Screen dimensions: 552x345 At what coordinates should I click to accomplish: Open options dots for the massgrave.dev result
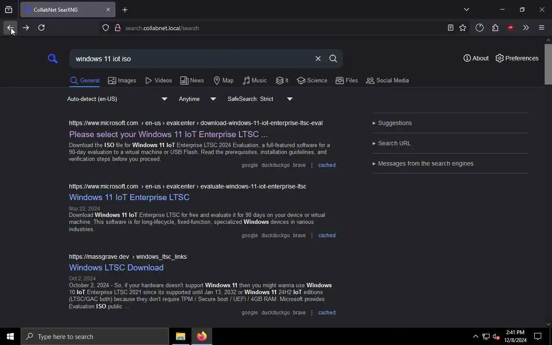[312, 313]
